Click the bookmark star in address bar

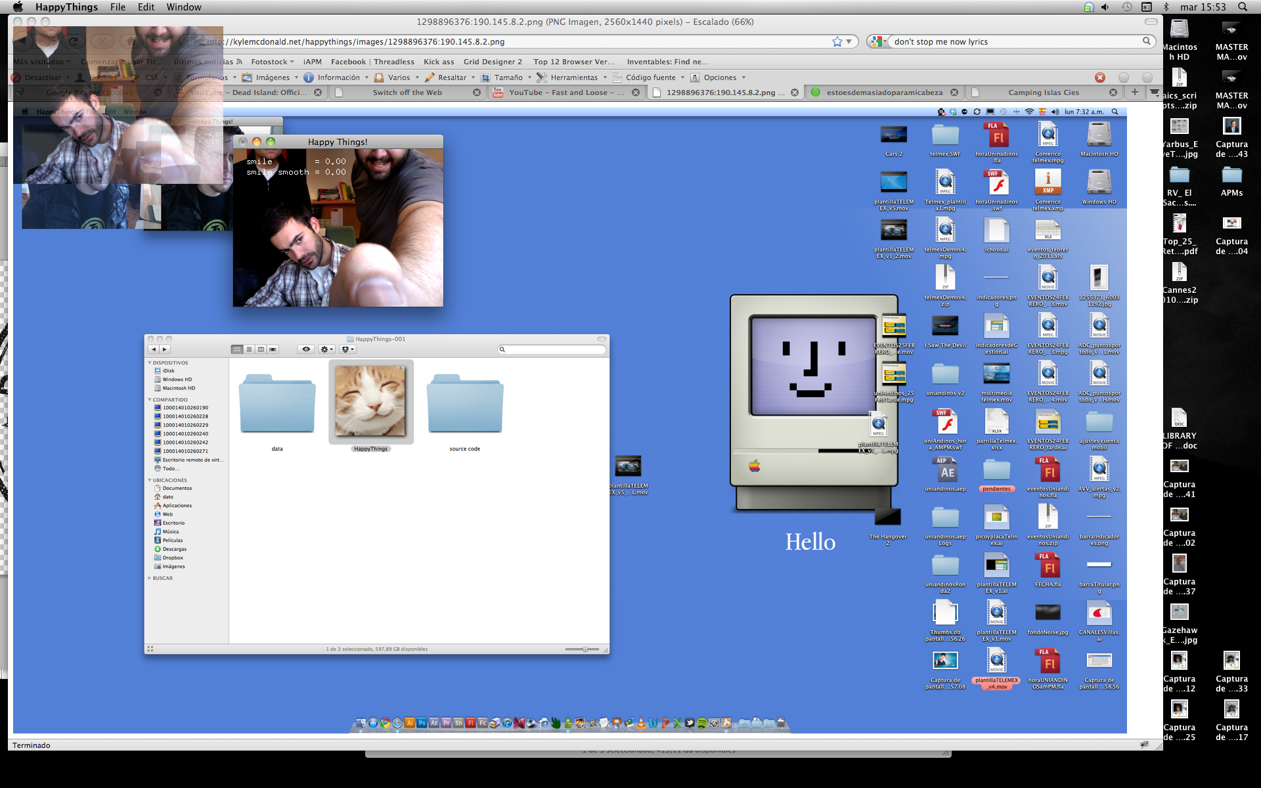coord(837,41)
